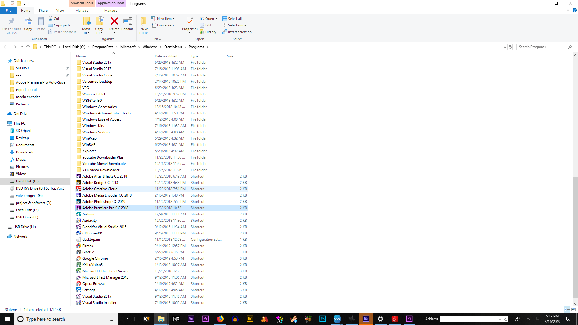Select the Home ribbon tab
This screenshot has height=325, width=578.
pyautogui.click(x=25, y=11)
